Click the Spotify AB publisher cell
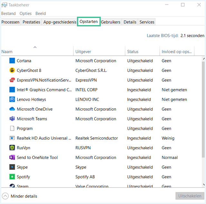The height and width of the screenshot is (204, 206). (85, 177)
